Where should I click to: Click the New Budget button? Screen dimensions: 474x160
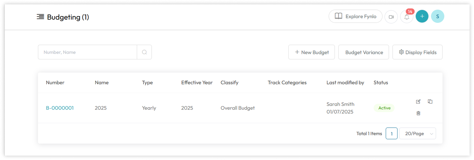pyautogui.click(x=311, y=52)
